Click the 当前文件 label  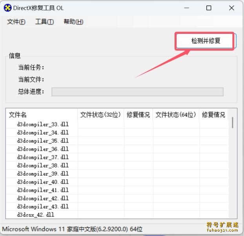[31, 79]
